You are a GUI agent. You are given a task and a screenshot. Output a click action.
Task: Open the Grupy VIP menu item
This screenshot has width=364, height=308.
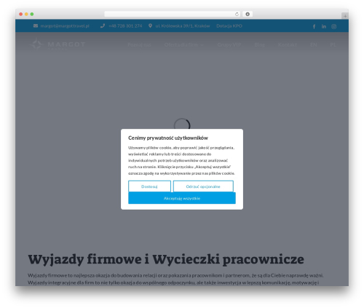click(229, 44)
